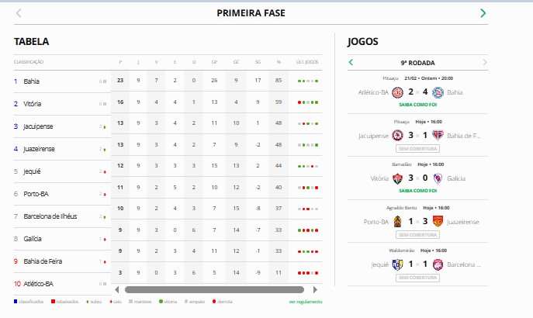Click the table's horizontal scrollbar thumb
The image size is (533, 318).
(x=202, y=290)
